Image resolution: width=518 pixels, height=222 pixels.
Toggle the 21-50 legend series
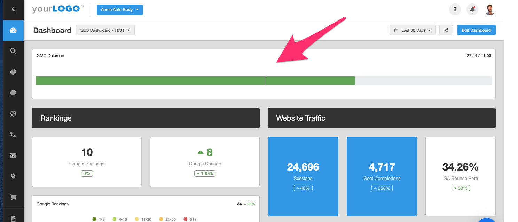click(167, 219)
